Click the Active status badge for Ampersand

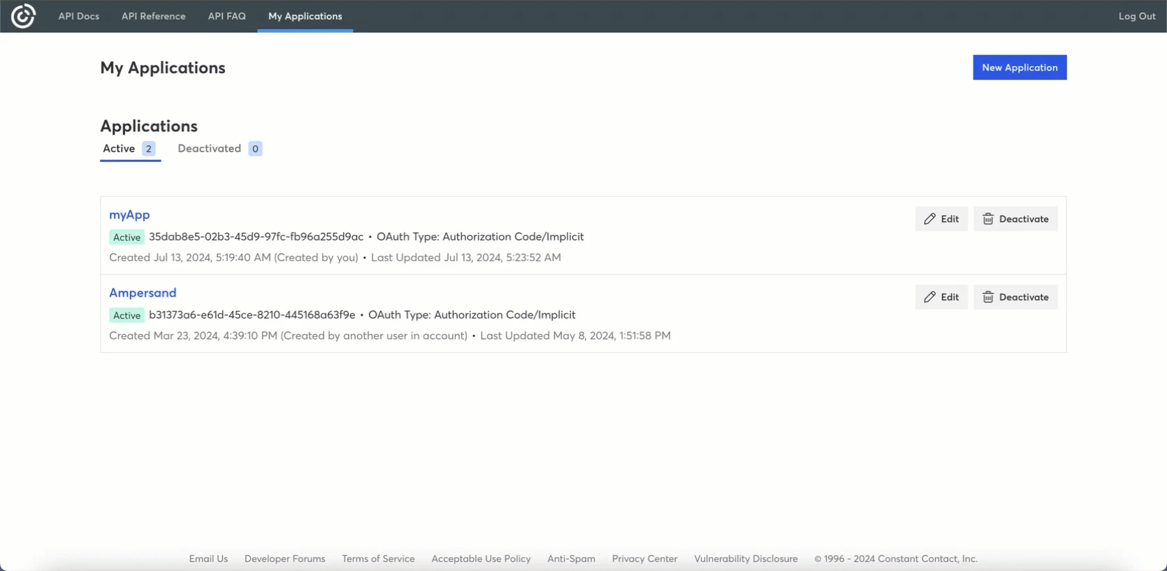[x=127, y=315]
